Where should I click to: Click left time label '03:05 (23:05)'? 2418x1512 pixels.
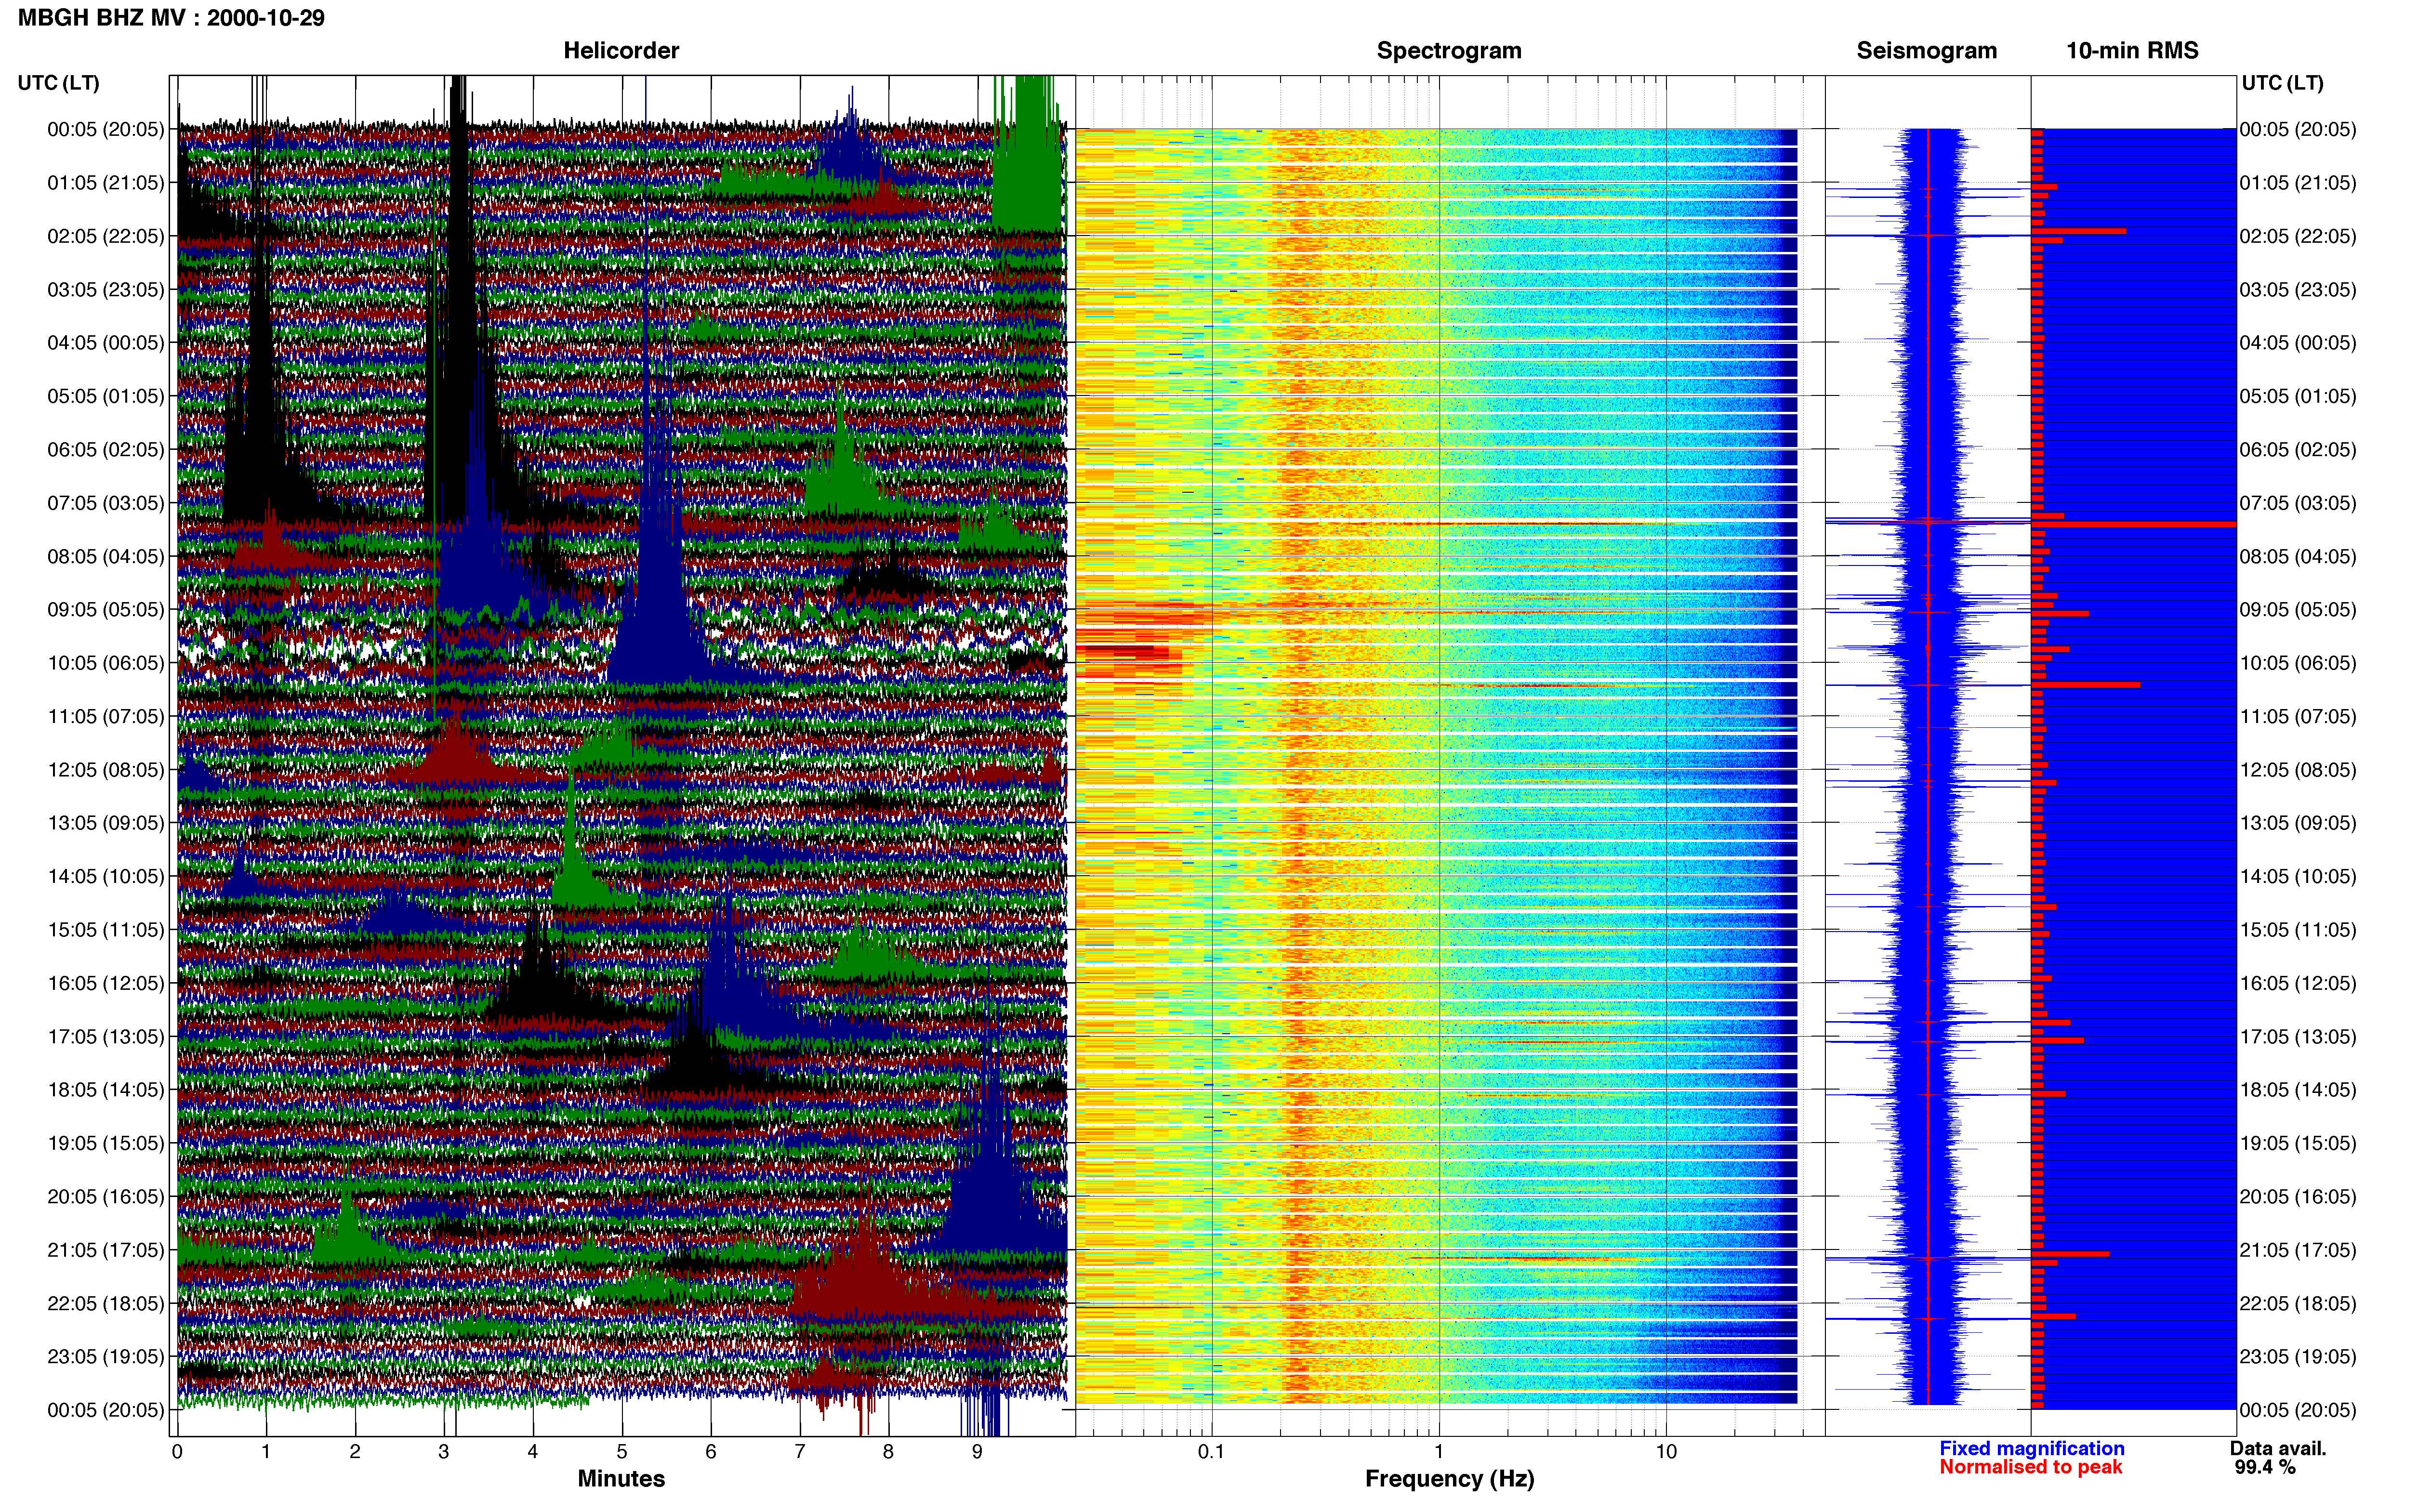click(106, 289)
